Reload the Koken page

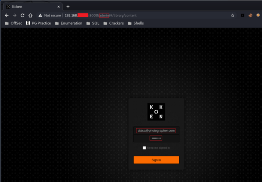22,15
